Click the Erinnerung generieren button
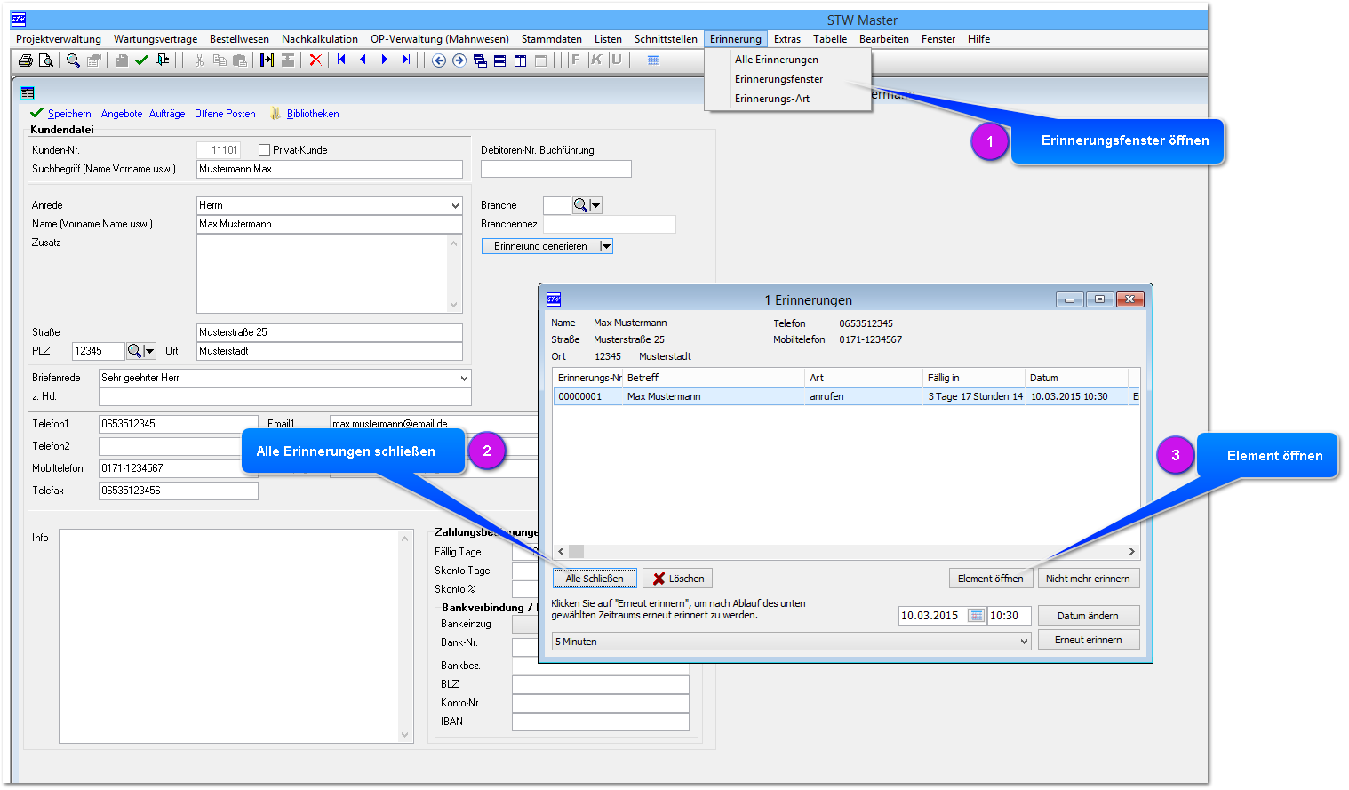1349x790 pixels. click(x=540, y=246)
